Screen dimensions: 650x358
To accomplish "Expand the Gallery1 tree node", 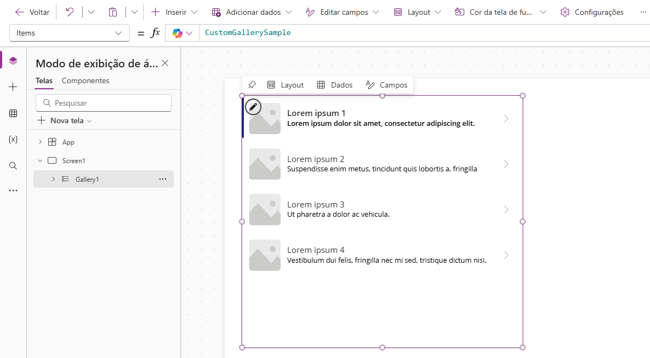I will [x=54, y=179].
